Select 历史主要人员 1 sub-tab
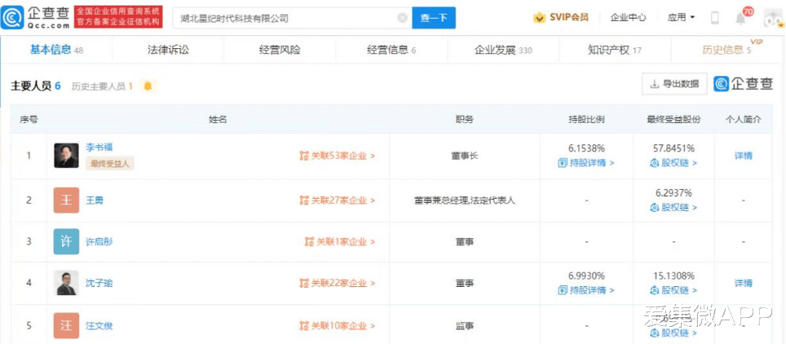786x344 pixels. [x=102, y=86]
